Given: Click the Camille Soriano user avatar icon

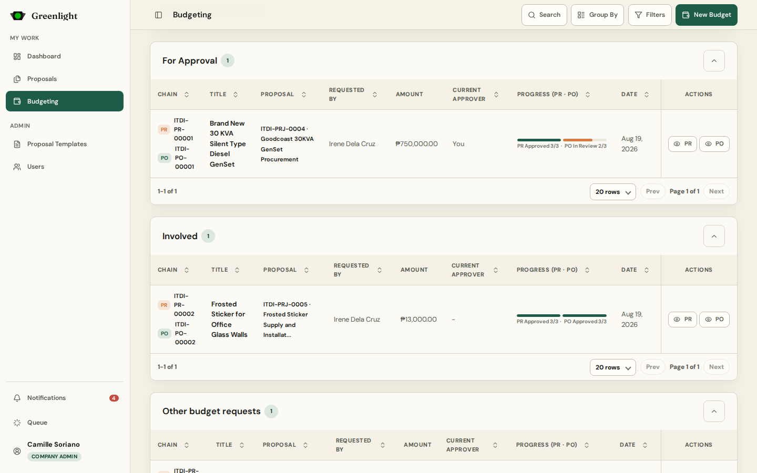Looking at the screenshot, I should 17,451.
